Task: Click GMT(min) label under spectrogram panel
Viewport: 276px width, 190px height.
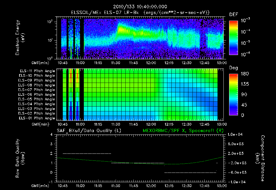Action: tap(40, 63)
